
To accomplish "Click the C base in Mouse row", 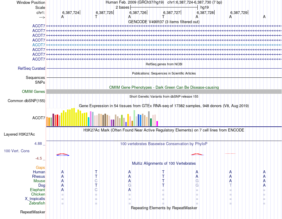I will [x=96, y=181].
